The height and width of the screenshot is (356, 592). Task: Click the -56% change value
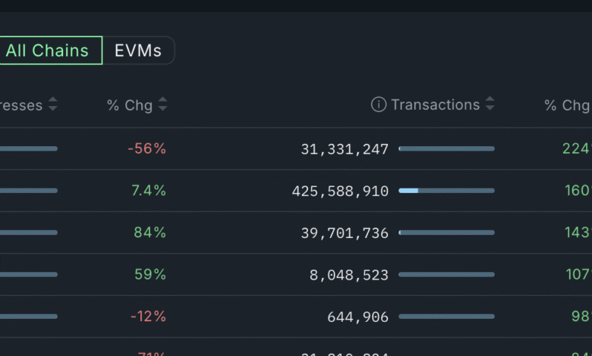(146, 148)
